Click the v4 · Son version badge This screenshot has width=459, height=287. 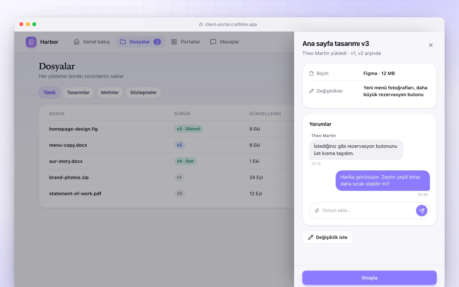(185, 161)
